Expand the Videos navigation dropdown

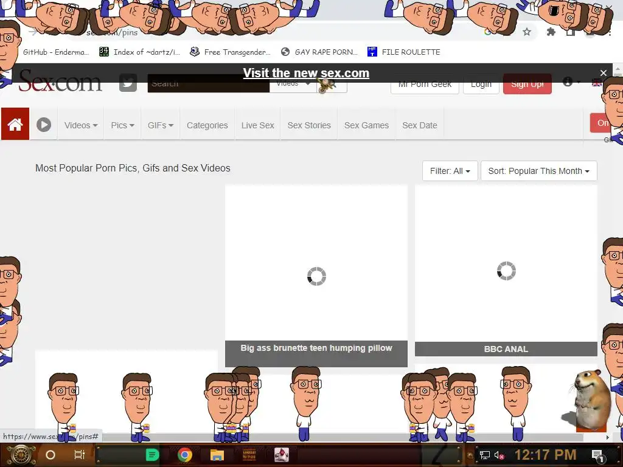point(81,125)
